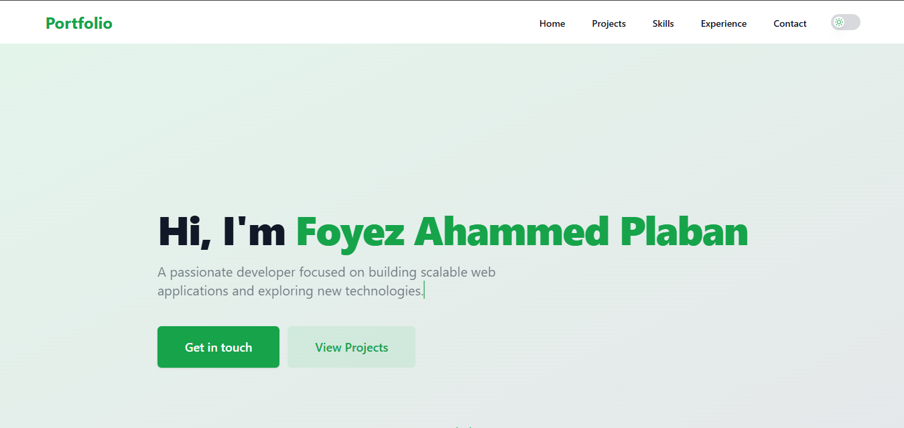This screenshot has height=428, width=904.
Task: Click the name Foyez Ahammed Plaban heading
Action: [521, 232]
